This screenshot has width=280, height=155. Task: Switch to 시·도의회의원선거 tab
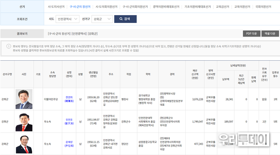click(106, 7)
